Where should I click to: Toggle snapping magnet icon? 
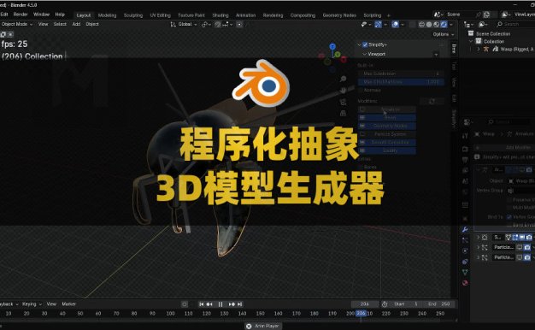click(x=217, y=24)
